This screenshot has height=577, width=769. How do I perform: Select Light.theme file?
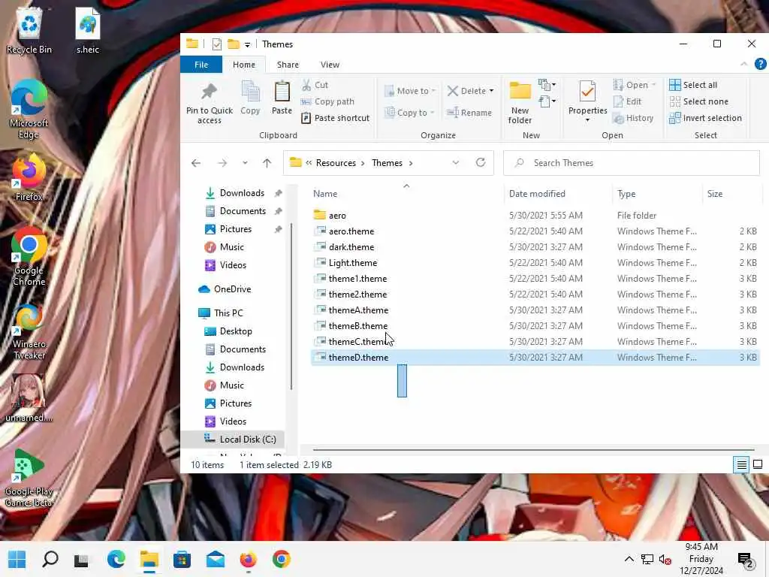point(535,262)
